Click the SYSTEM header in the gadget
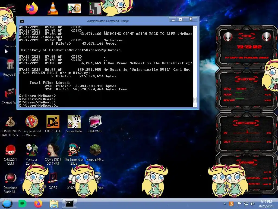278x209 pixels. (247, 79)
